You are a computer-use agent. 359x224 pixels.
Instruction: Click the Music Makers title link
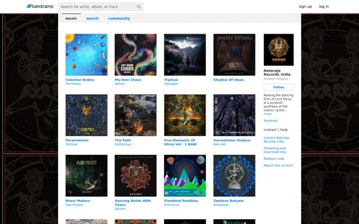click(78, 201)
